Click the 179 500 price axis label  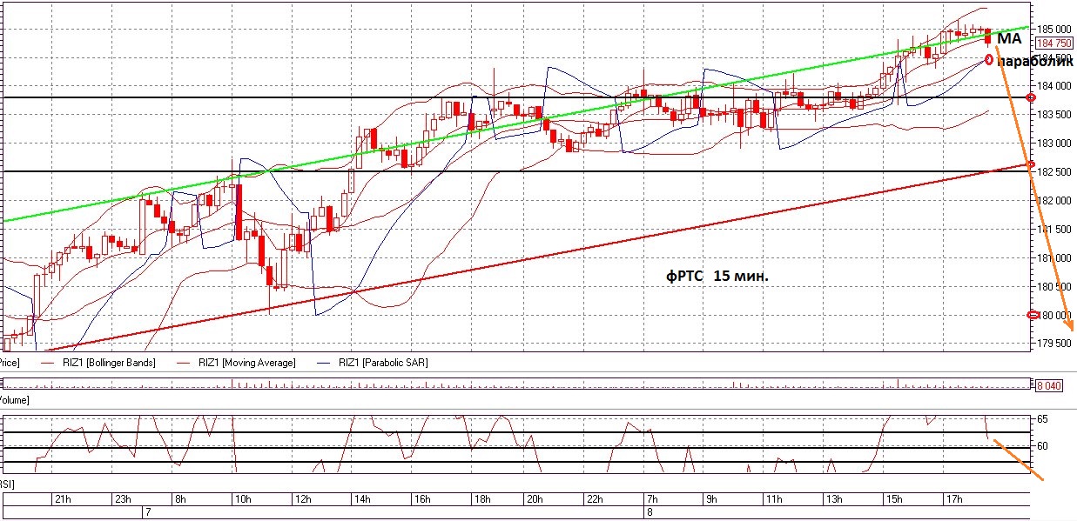point(1054,343)
